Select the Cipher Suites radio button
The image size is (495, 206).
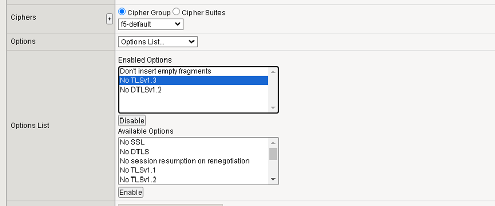pyautogui.click(x=176, y=12)
